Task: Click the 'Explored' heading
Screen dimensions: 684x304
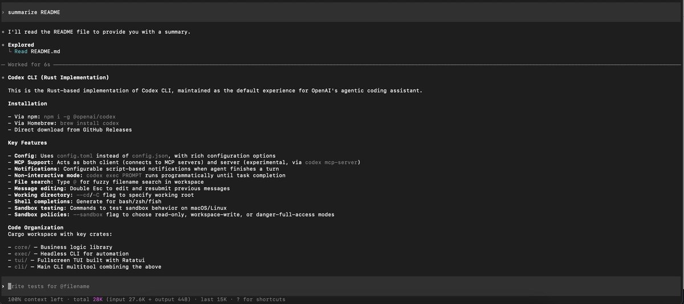Action: (21, 44)
